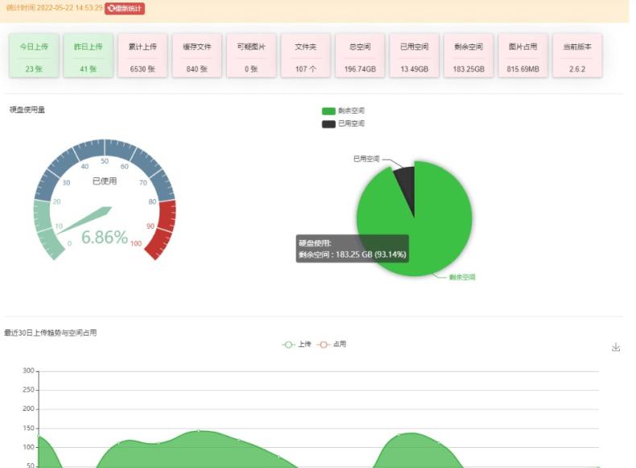Click the 150 y-axis label on trend chart
This screenshot has height=468, width=636.
(28, 429)
